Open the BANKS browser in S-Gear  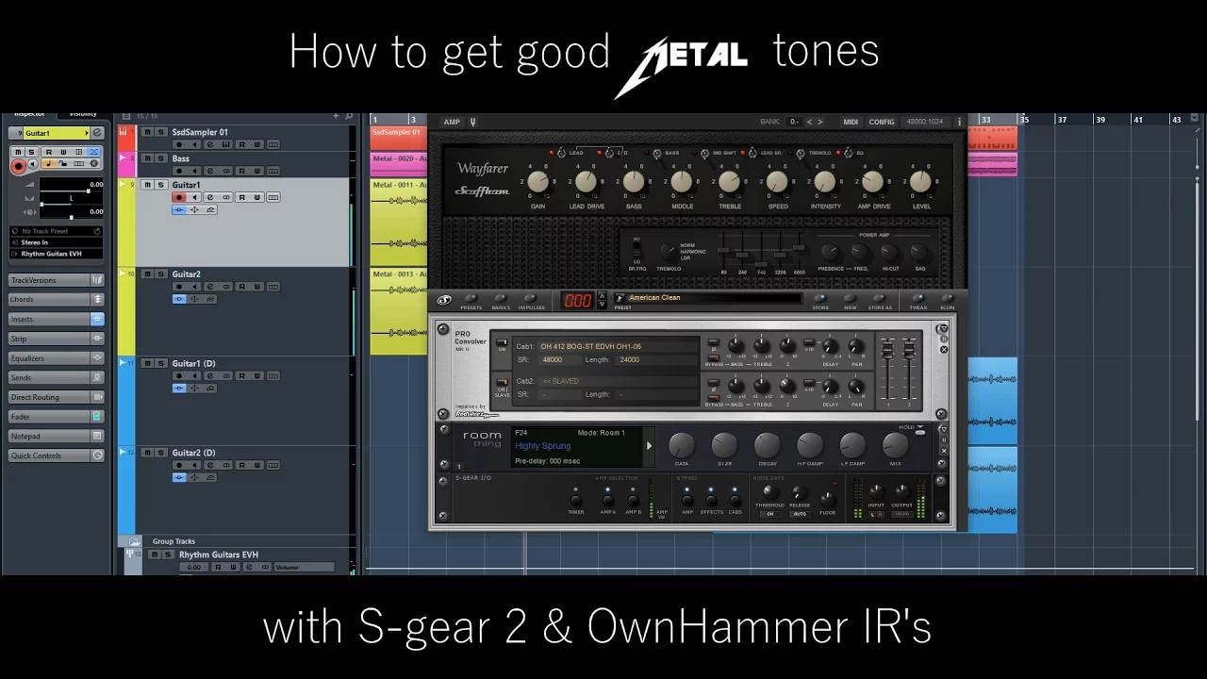click(x=501, y=299)
